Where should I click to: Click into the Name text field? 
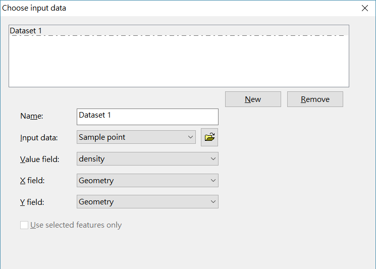coord(147,117)
